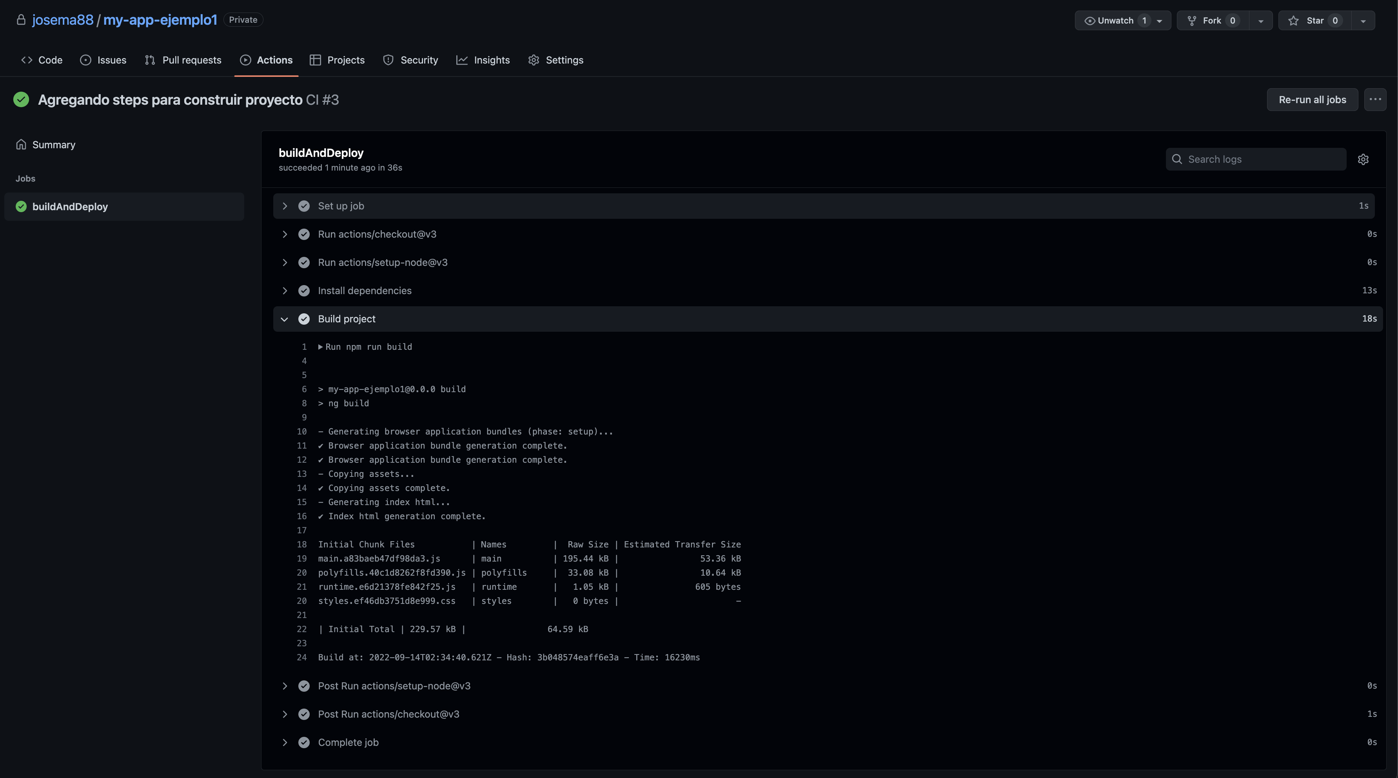Expand the Run npm run build triangle

coord(320,347)
